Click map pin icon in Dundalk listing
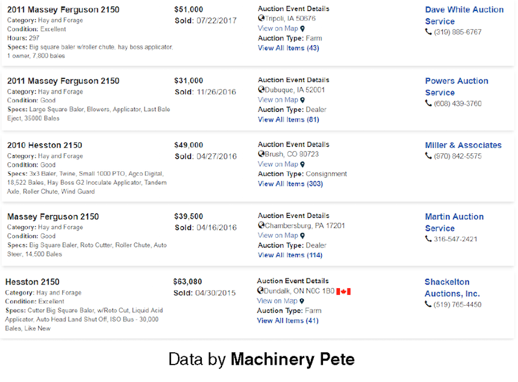Screen dimensions: 518x382 (x=301, y=301)
